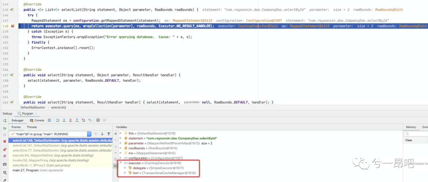Click the Rerun Program debug icon
Image resolution: width=428 pixels, height=182 pixels.
tap(5, 120)
